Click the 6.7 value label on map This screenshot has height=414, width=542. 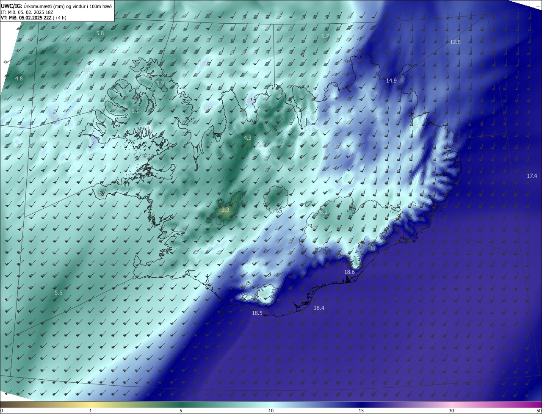click(x=325, y=36)
